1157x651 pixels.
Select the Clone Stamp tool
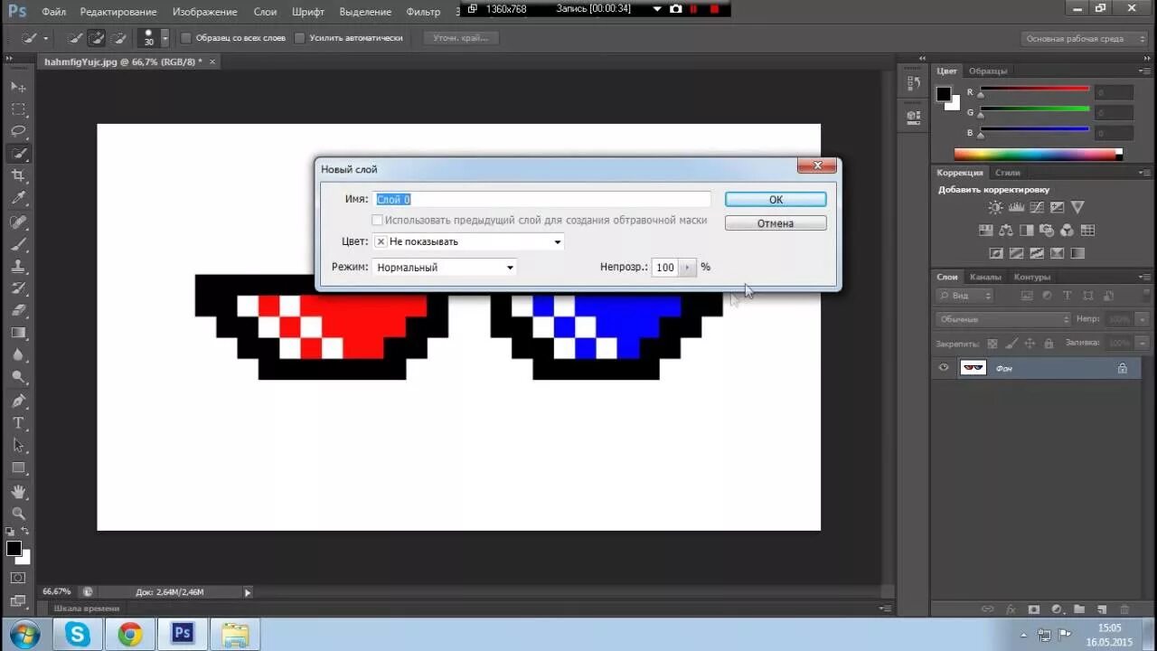tap(18, 267)
